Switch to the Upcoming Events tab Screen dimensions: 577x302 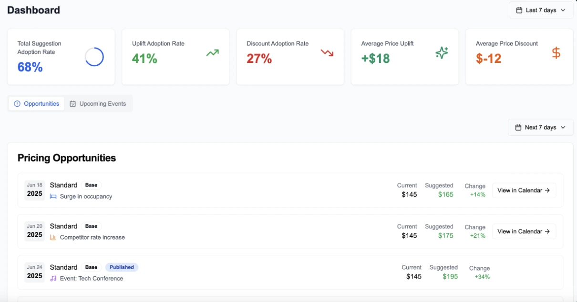click(x=99, y=103)
